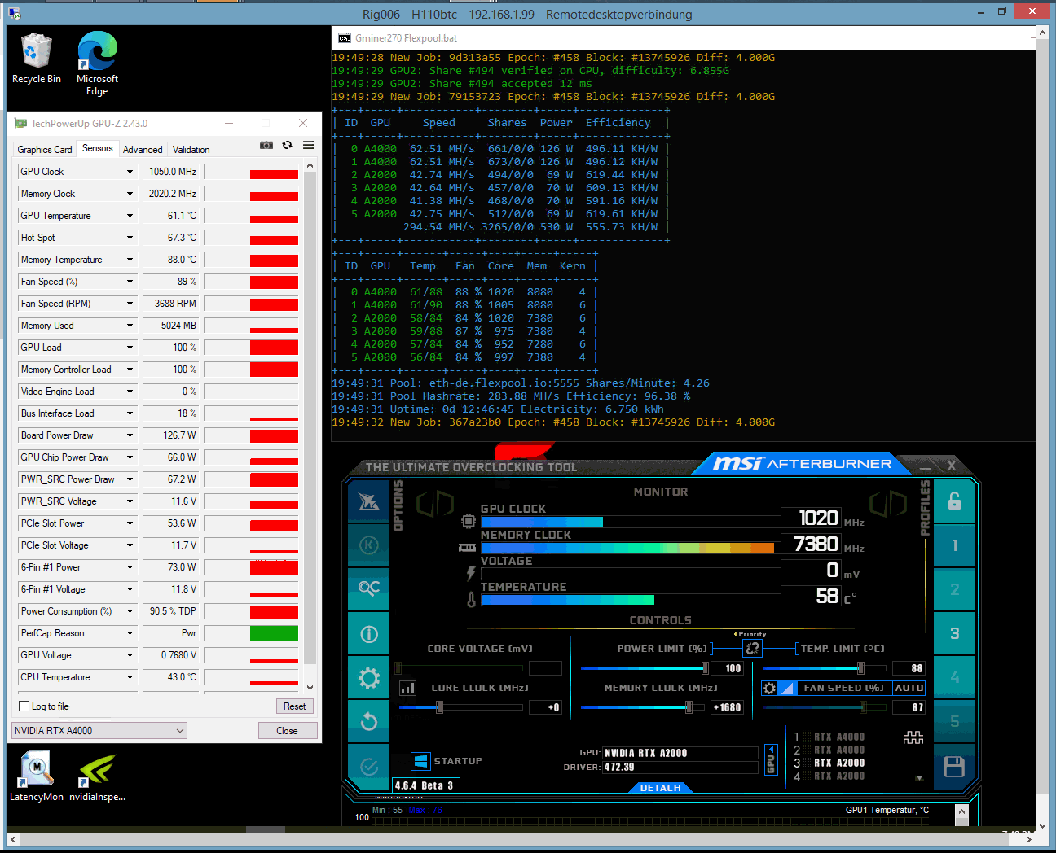The width and height of the screenshot is (1056, 853).
Task: Select Afterburner profile slot 3
Action: point(954,633)
